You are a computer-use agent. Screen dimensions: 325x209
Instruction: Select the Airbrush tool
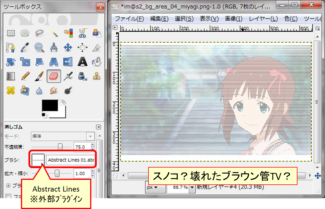(68, 76)
